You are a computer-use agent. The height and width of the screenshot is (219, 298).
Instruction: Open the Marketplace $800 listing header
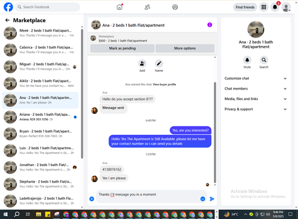point(152,39)
